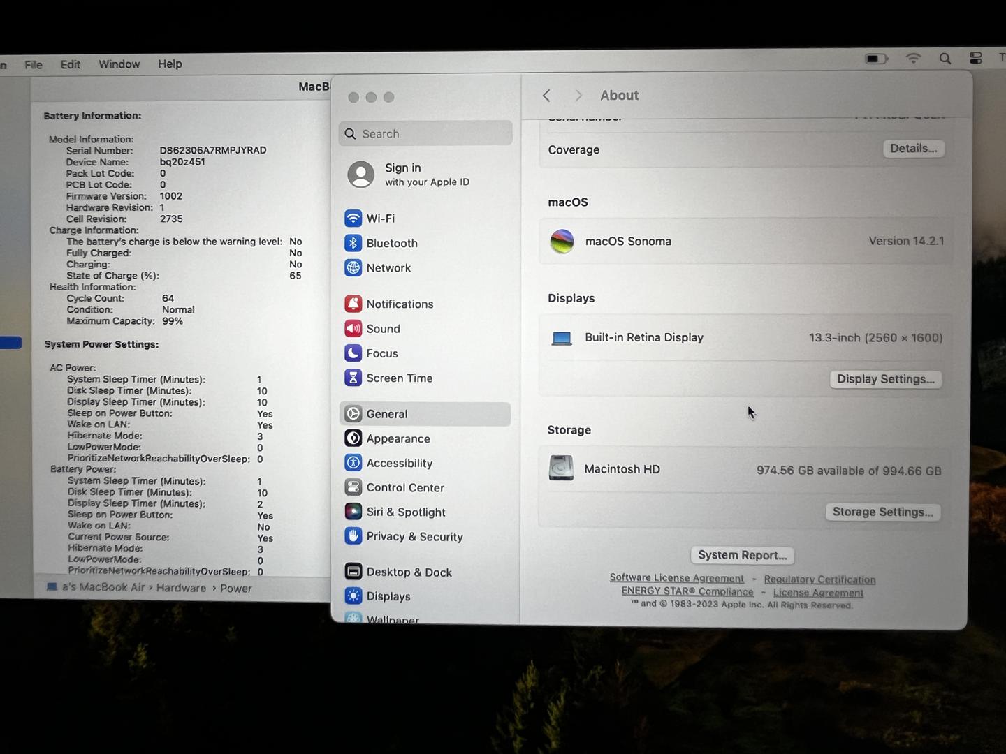
Task: Select Device Name value bq20z451
Action: click(x=182, y=161)
